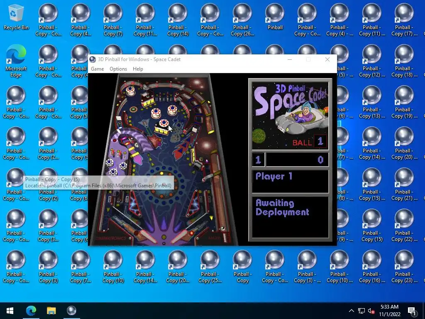Select the 'Pinball - Copy (16) ...' shortcut
Image resolution: width=425 pixels, height=319 pixels.
372,267
